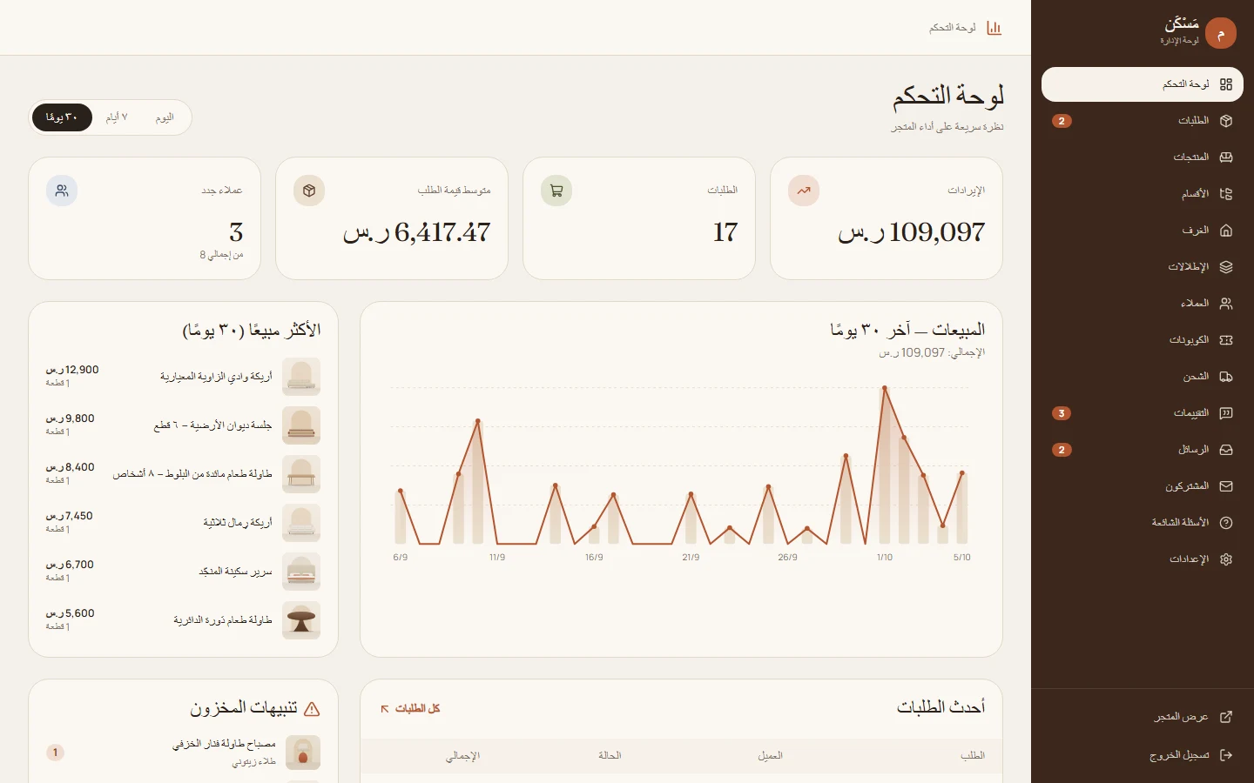This screenshot has height=783, width=1254.
Task: Select the ٣٠ يومًا time range
Action: (x=62, y=117)
